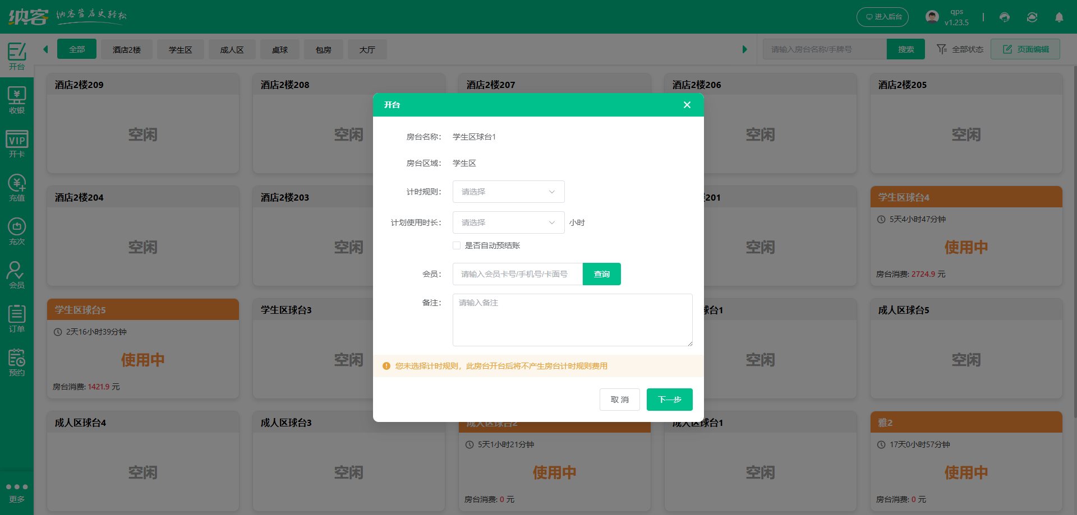
Task: Close the 开台 dialog
Action: tap(687, 105)
